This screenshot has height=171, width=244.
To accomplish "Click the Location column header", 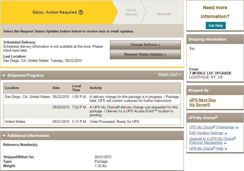I will coord(12,88).
